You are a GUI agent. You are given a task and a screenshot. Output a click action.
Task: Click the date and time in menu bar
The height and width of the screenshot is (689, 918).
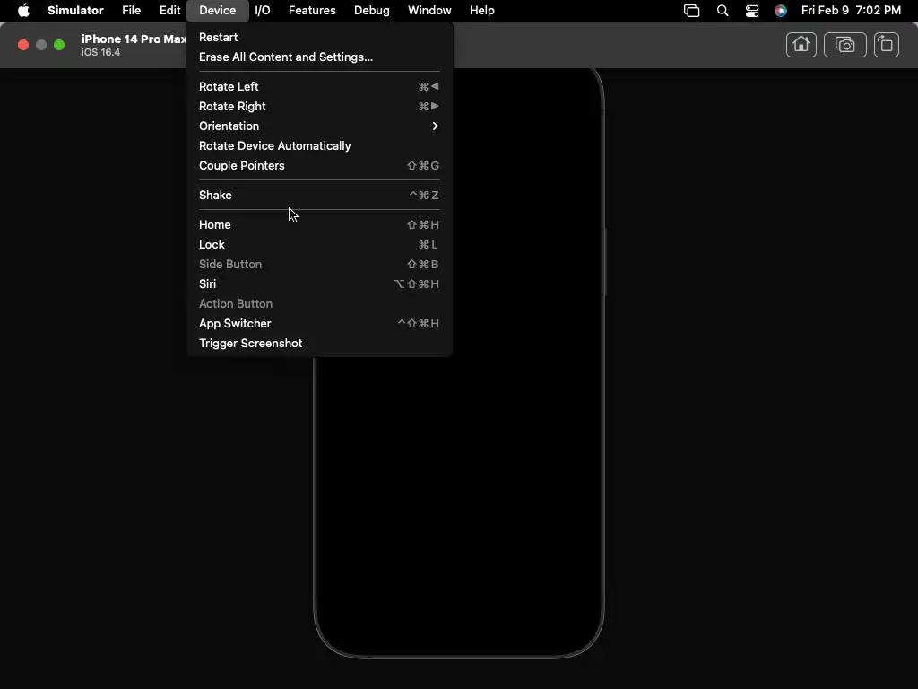[x=851, y=11]
